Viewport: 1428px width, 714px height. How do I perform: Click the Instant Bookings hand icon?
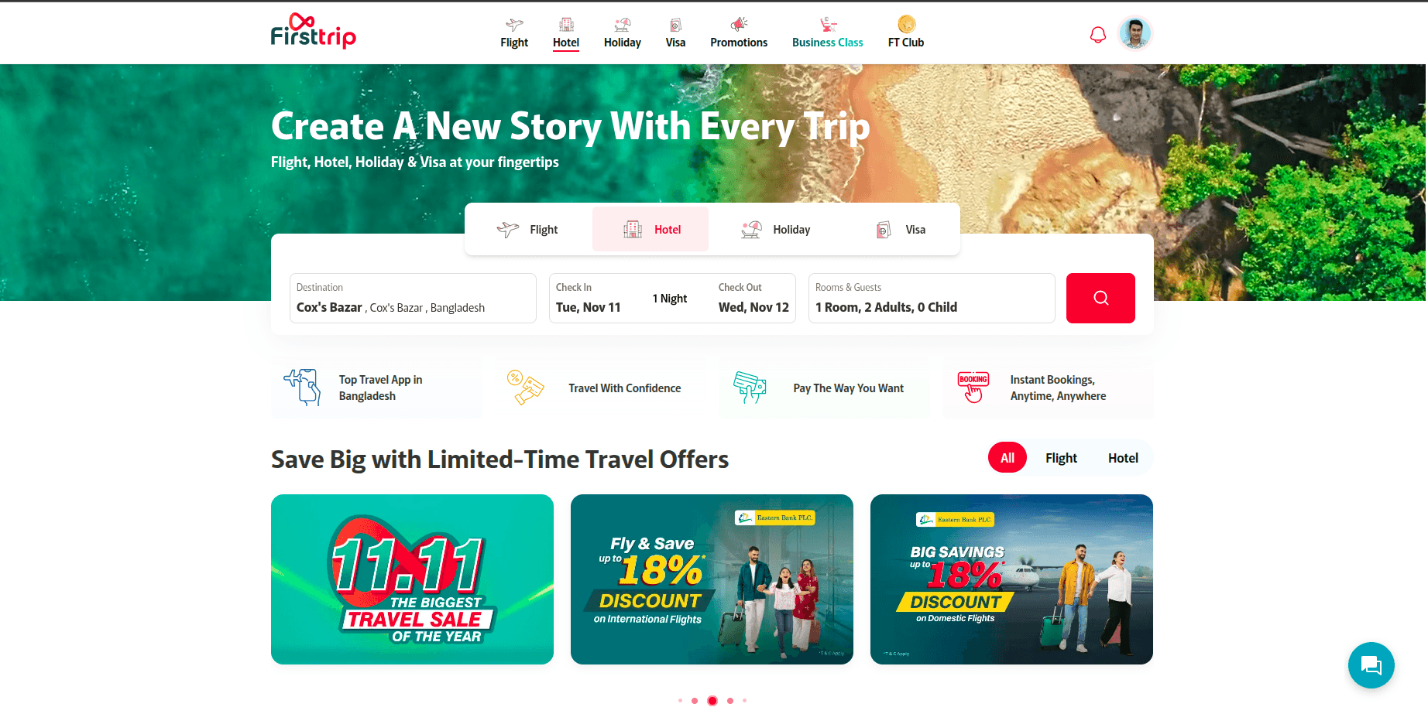coord(973,388)
